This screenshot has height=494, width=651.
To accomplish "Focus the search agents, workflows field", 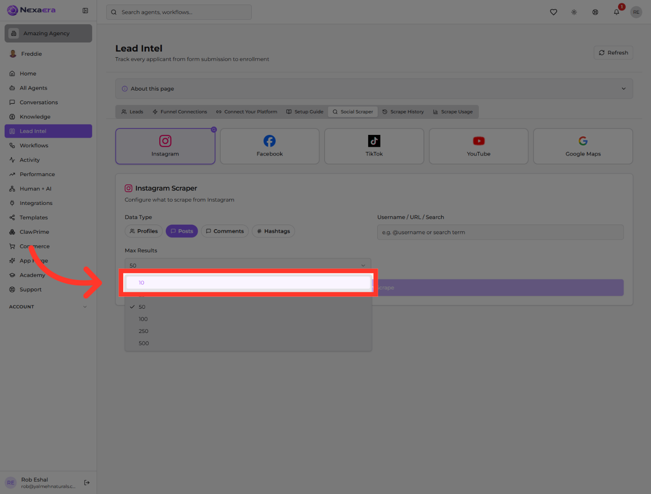I will [179, 12].
